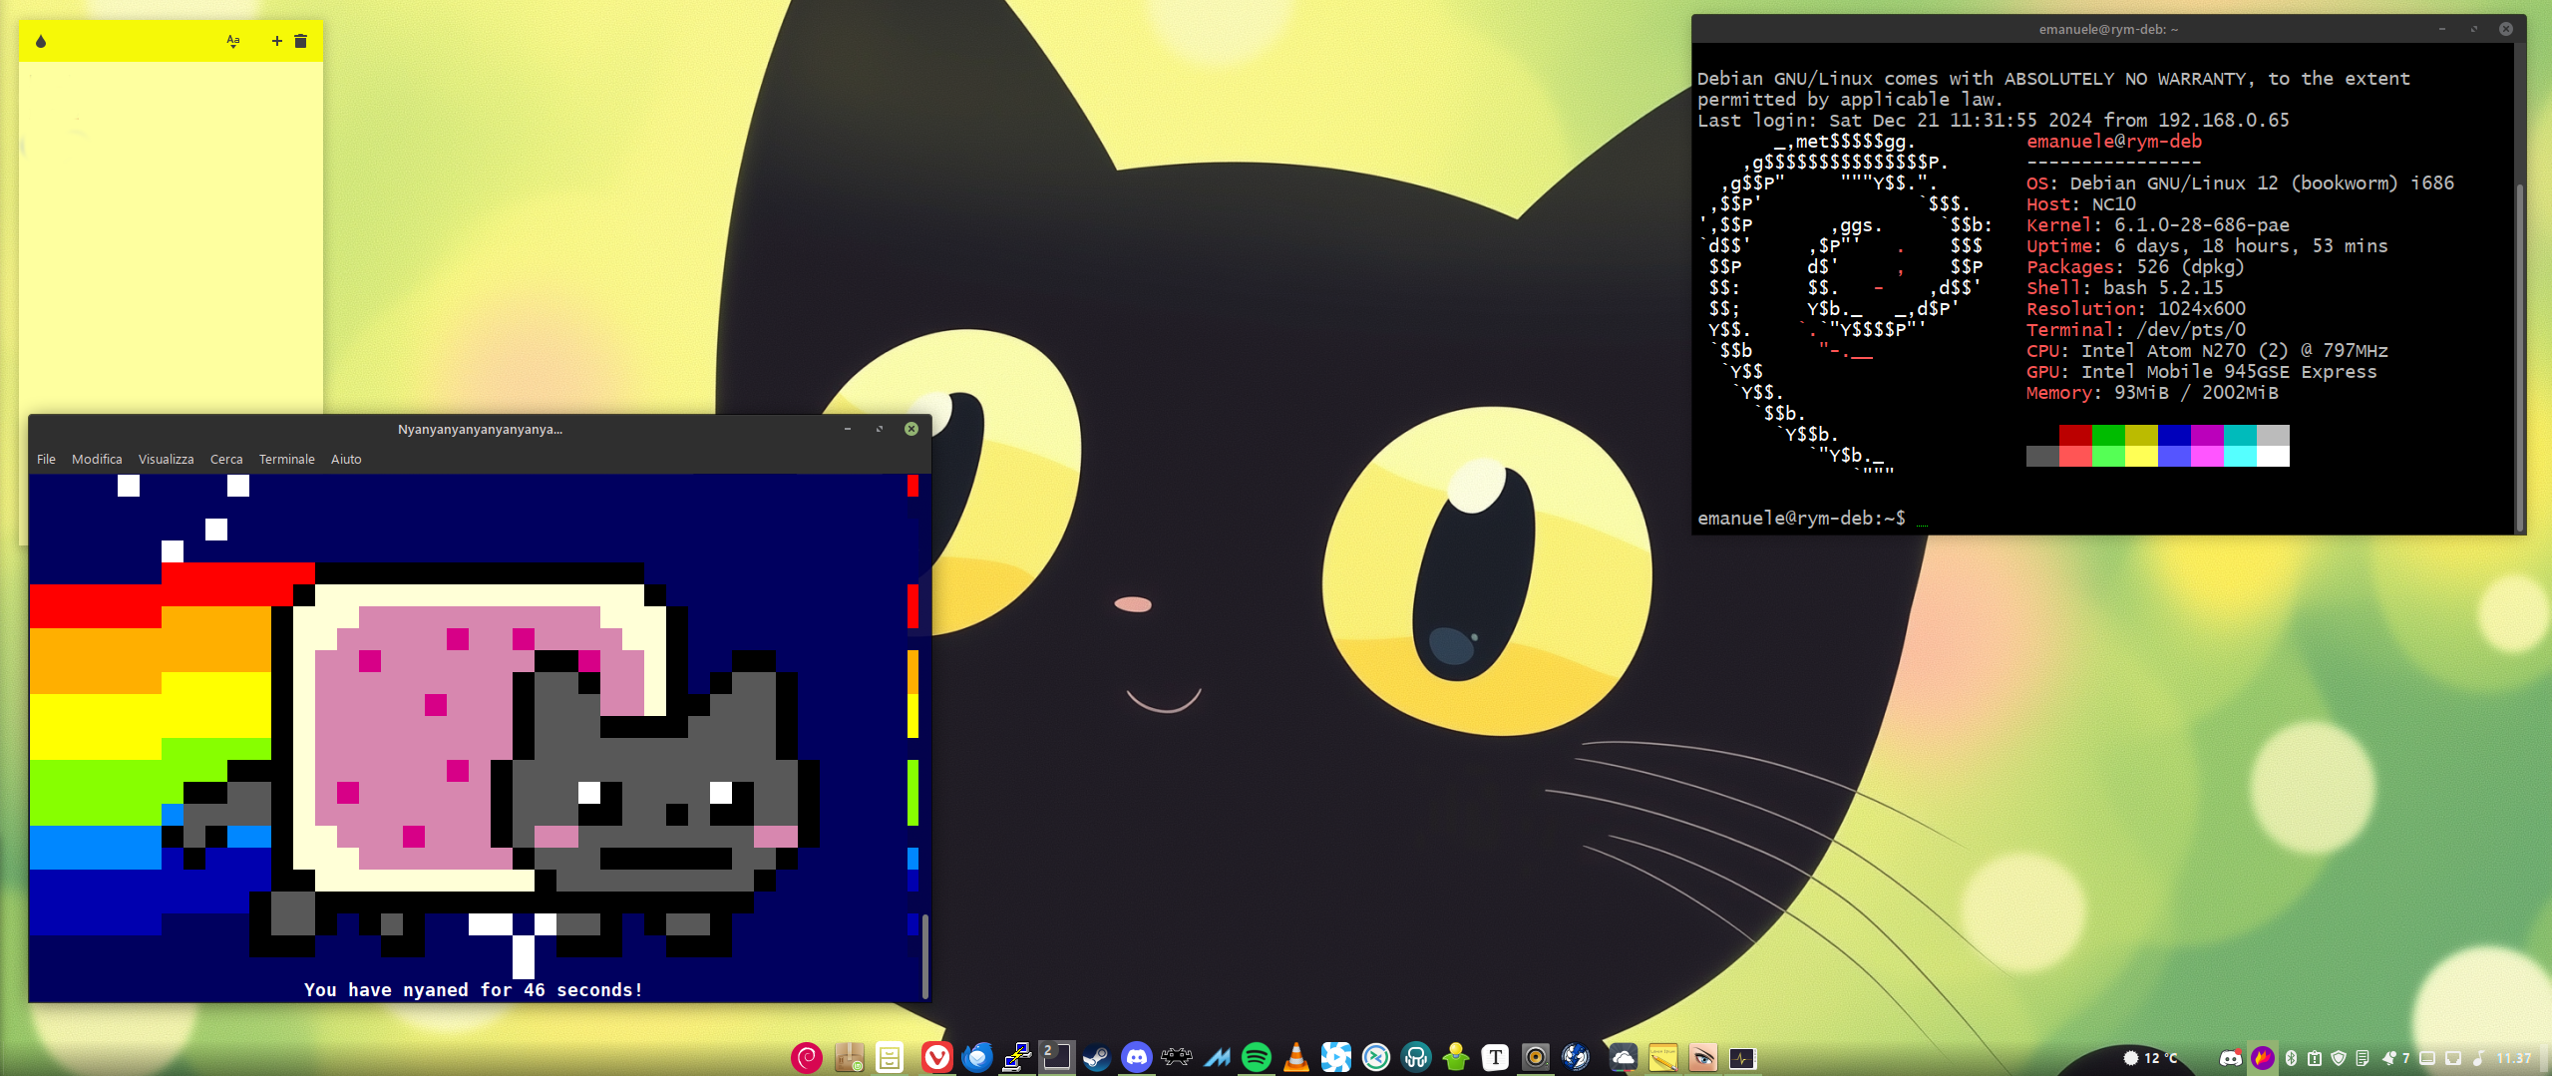Launch the chess knight globe app
The height and width of the screenshot is (1076, 2552).
pyautogui.click(x=1576, y=1057)
